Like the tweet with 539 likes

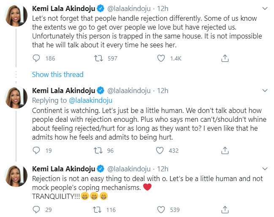coord(160,209)
